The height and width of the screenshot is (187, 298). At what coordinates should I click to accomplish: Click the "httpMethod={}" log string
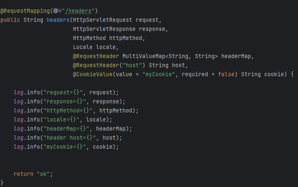(68, 111)
